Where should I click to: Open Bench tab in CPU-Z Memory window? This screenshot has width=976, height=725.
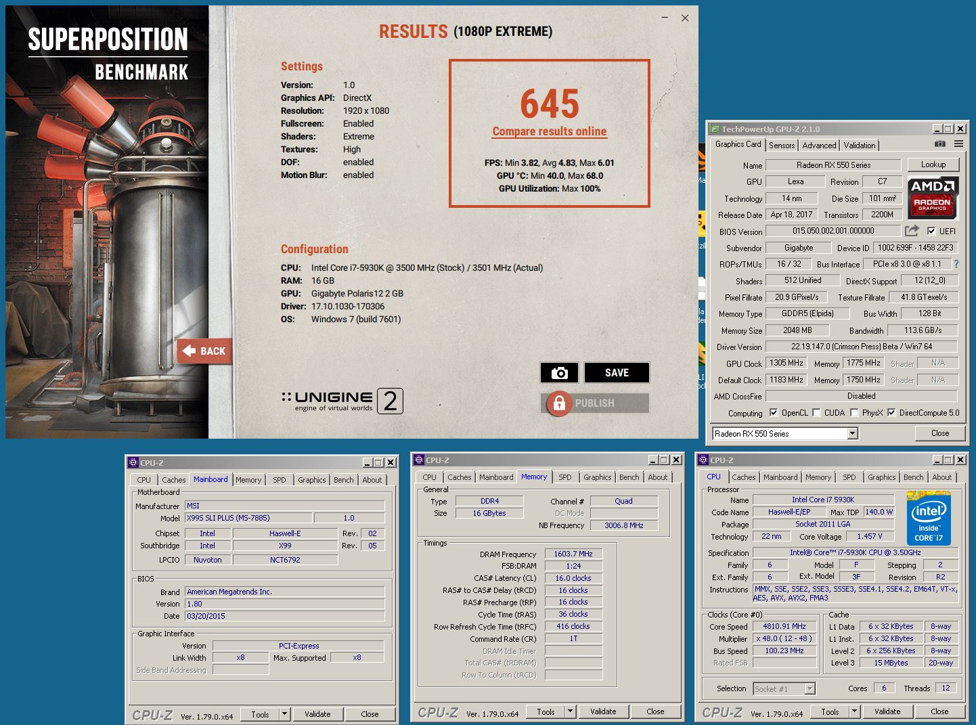629,477
